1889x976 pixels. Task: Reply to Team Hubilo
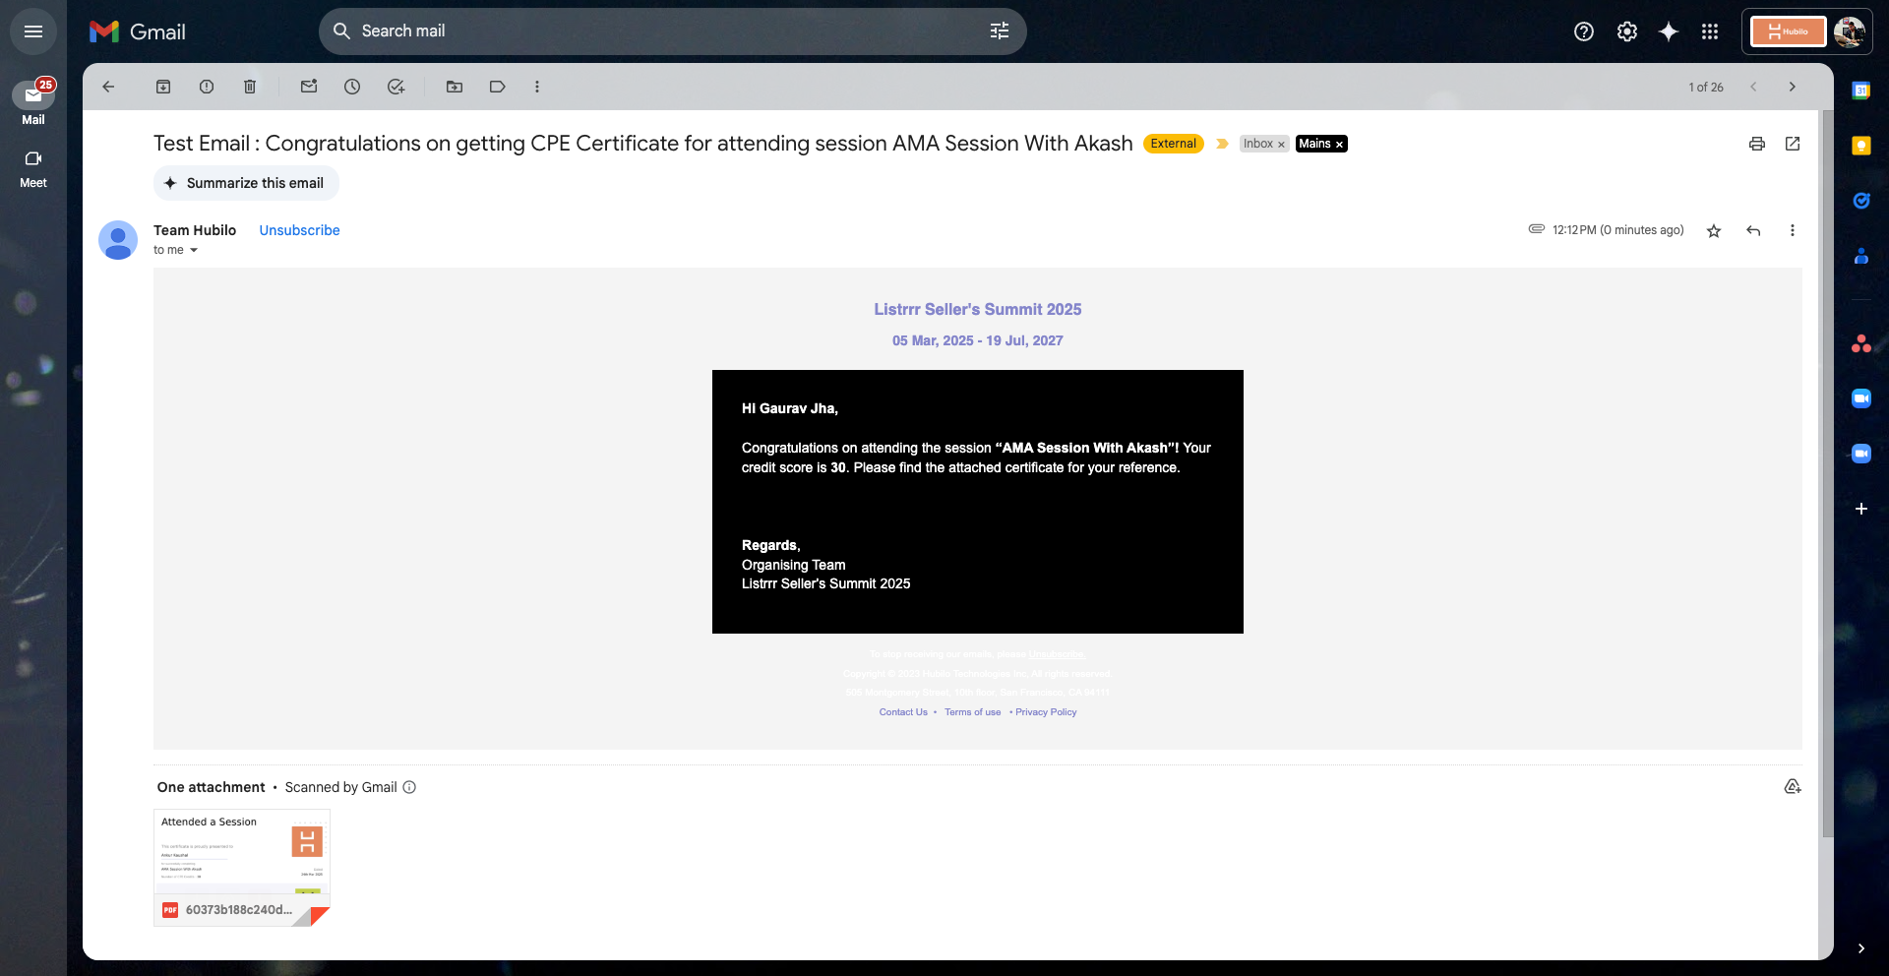(x=1753, y=230)
